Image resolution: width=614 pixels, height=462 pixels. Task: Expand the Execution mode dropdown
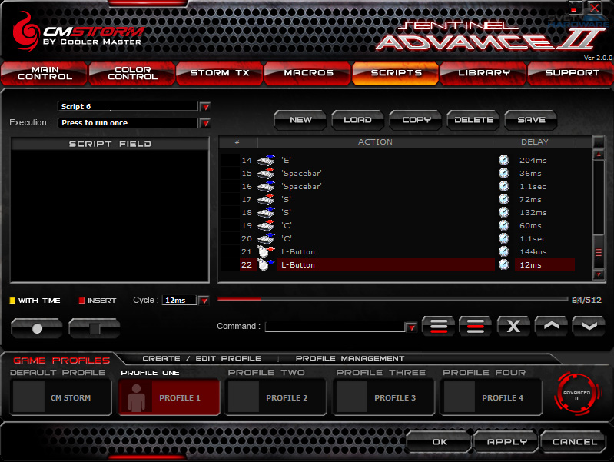pyautogui.click(x=205, y=123)
